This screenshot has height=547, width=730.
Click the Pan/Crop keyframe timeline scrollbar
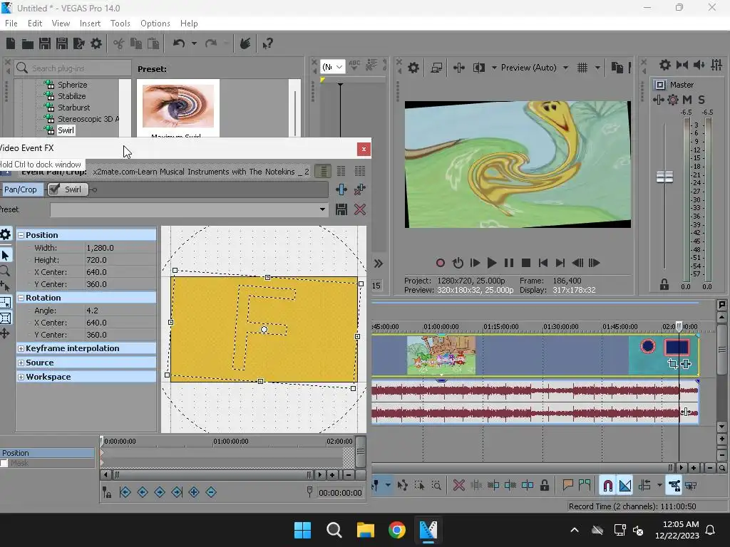(212, 474)
